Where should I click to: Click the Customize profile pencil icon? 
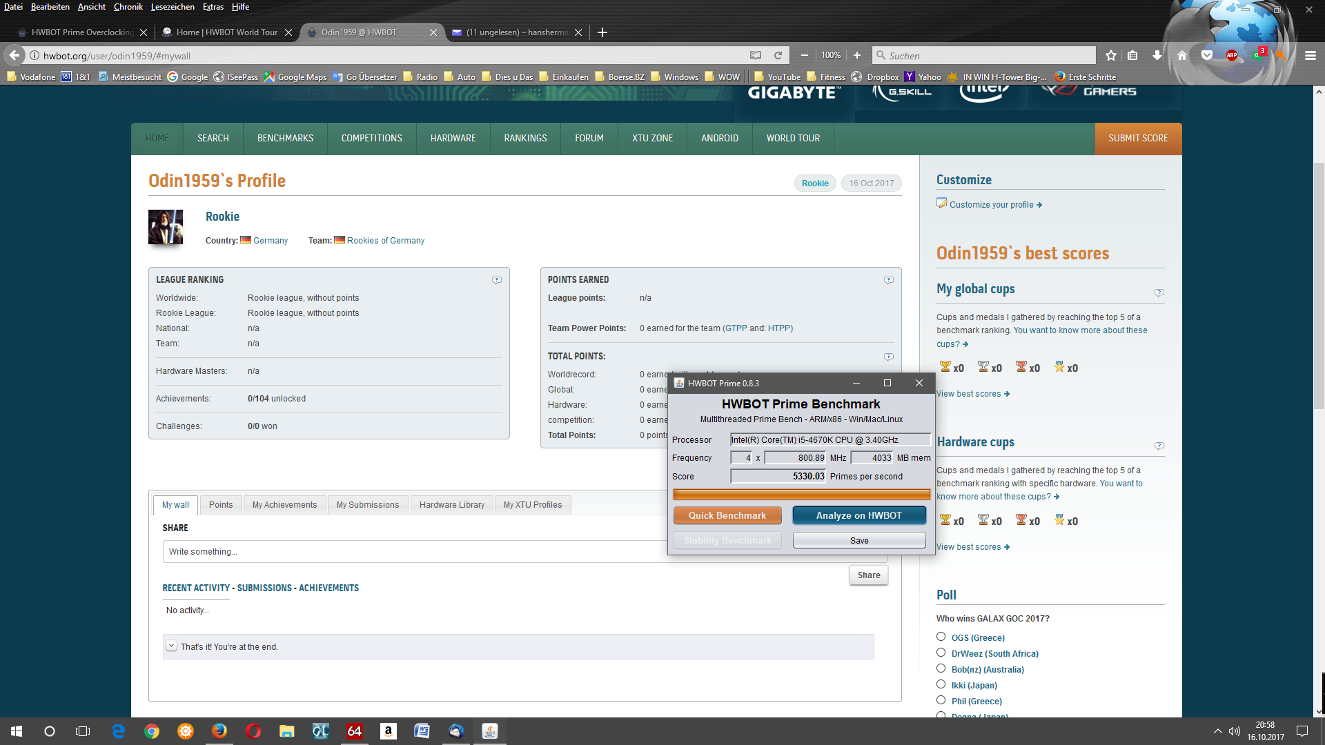(942, 203)
